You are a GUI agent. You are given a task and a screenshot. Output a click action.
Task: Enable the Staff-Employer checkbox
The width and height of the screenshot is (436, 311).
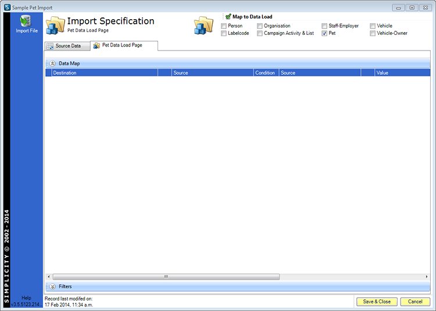coord(324,26)
